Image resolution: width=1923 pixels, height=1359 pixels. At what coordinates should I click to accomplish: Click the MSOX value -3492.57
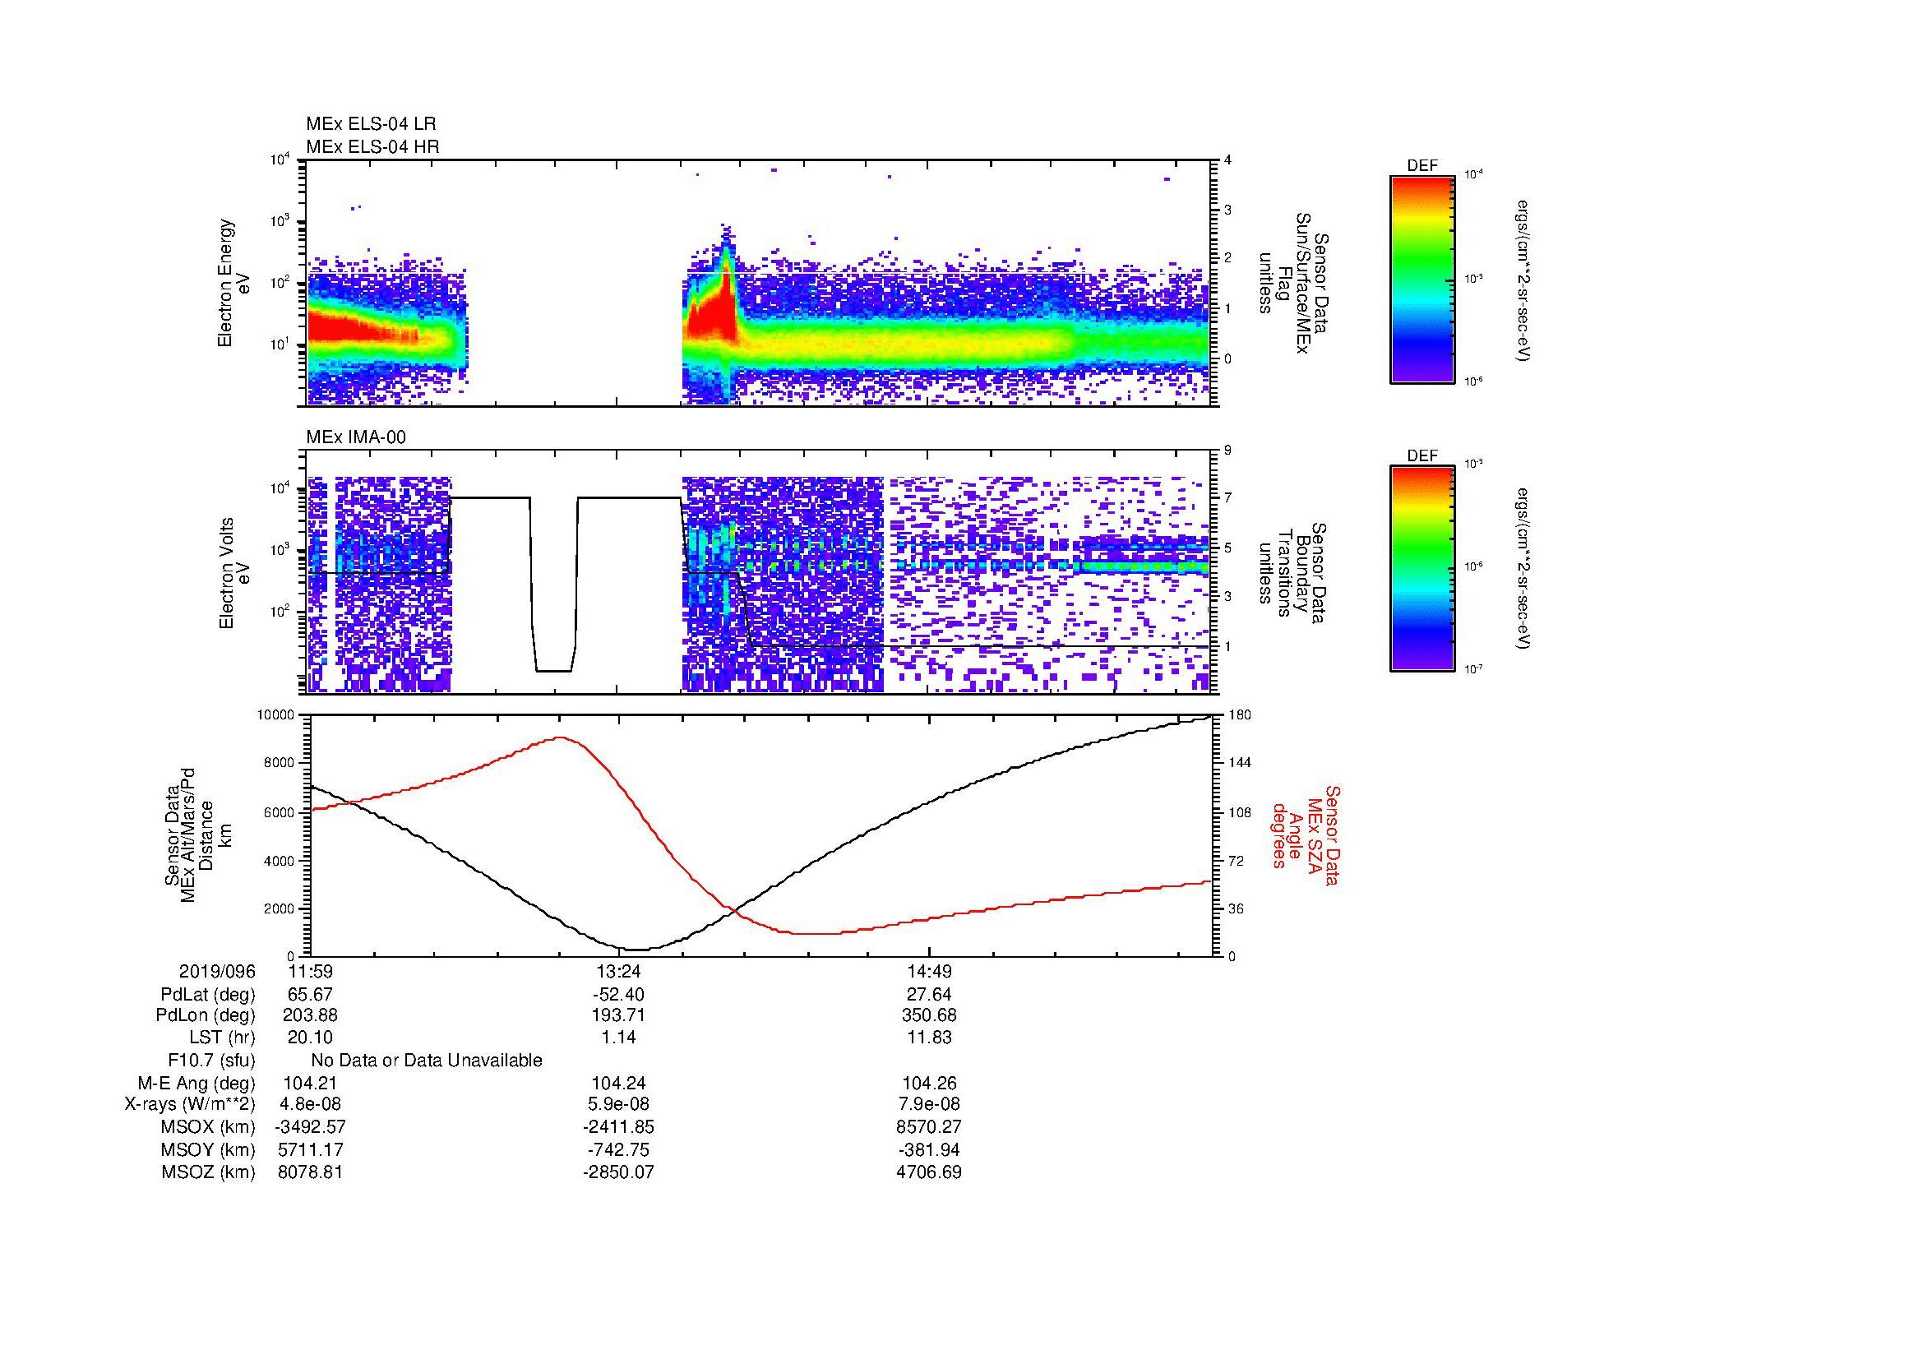click(310, 1127)
